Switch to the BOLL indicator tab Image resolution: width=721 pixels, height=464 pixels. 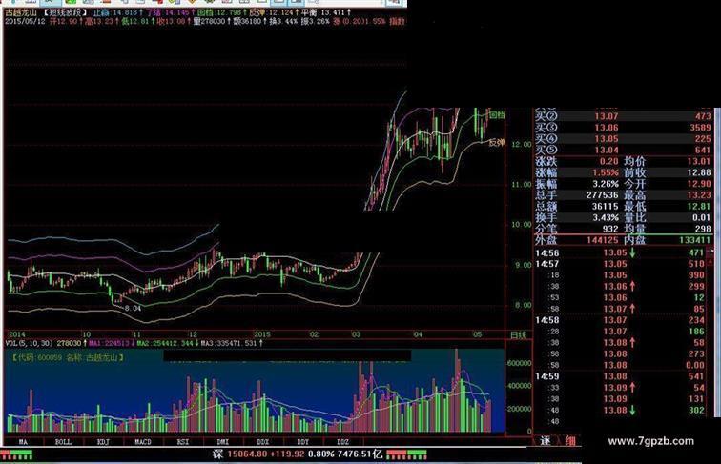coord(63,442)
